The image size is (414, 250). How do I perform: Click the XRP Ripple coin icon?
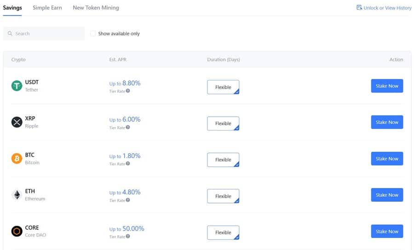(17, 122)
